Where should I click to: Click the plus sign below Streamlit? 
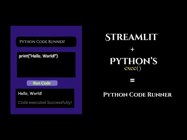pos(132,49)
